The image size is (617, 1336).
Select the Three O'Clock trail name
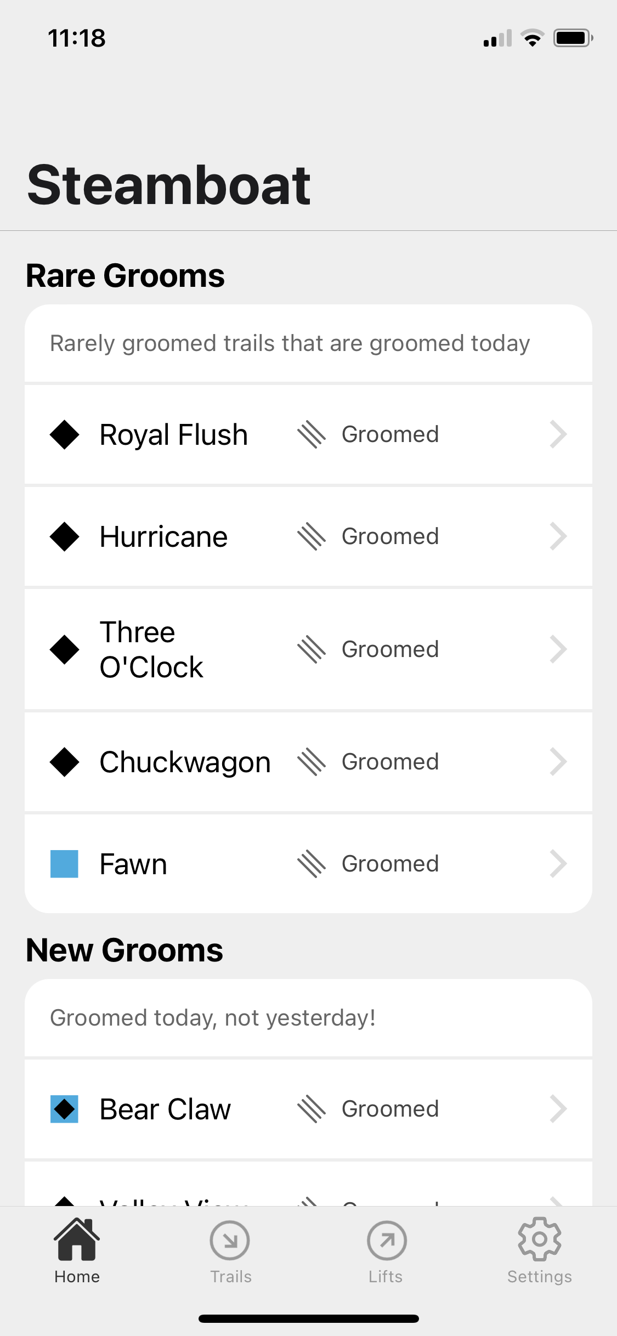point(151,649)
